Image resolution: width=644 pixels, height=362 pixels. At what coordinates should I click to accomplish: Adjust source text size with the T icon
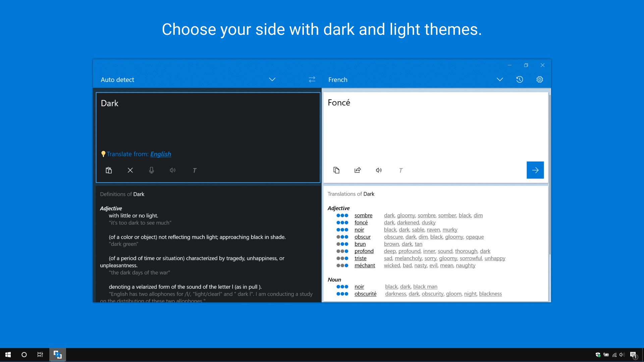point(195,170)
